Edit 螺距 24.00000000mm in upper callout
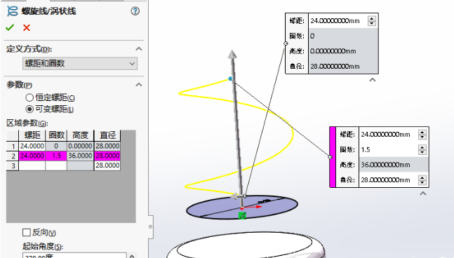Viewport: 454px width, 258px height. click(338, 21)
